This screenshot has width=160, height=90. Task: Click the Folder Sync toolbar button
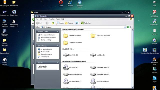(x=86, y=23)
